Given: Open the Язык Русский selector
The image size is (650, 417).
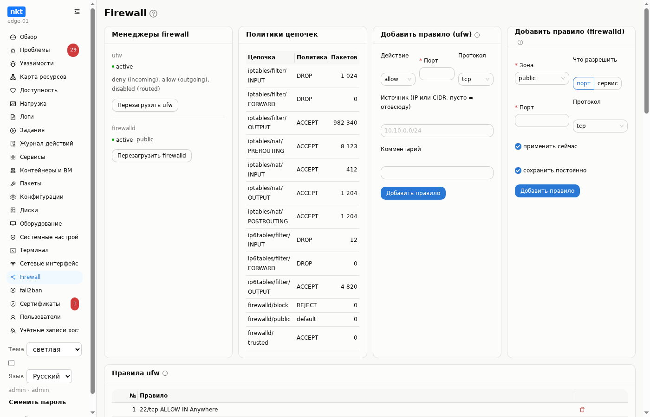Looking at the screenshot, I should 49,376.
